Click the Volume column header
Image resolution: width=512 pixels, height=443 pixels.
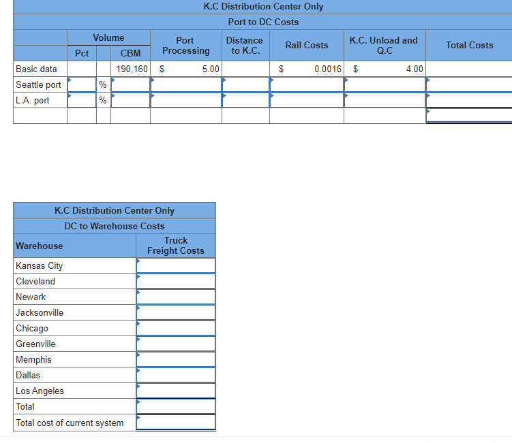[x=108, y=37]
